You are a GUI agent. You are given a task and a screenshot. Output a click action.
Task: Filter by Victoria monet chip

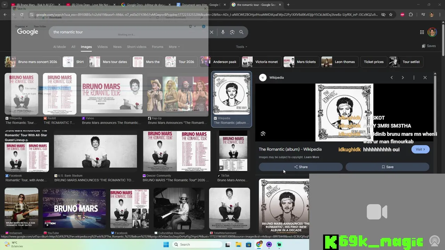pos(261,62)
